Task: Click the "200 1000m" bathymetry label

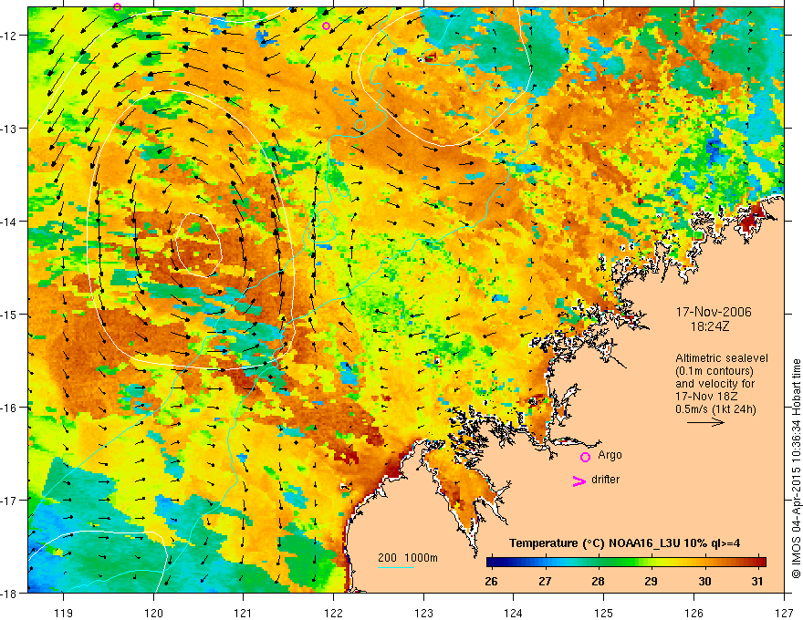Action: 408,558
